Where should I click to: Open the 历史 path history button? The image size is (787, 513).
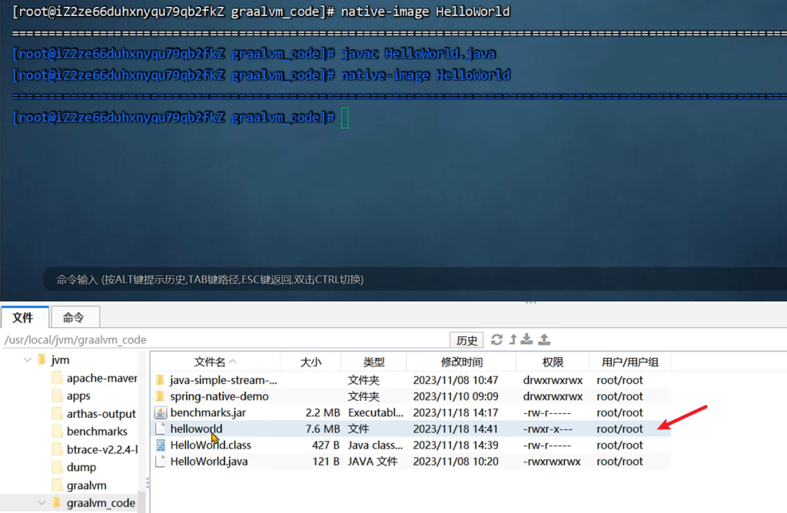click(467, 340)
